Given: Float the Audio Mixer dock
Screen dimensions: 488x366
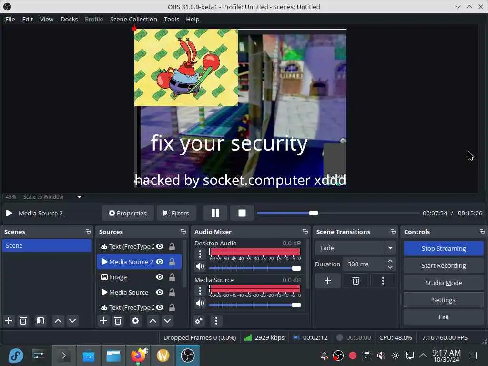Looking at the screenshot, I should coord(305,231).
